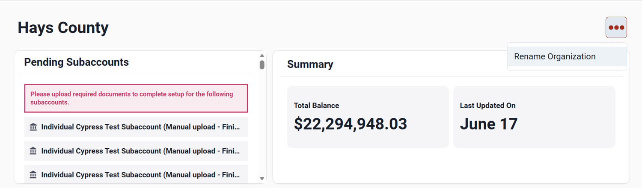Image resolution: width=642 pixels, height=188 pixels.
Task: Click the scroll down arrow in Pending Subaccounts
Action: click(262, 179)
